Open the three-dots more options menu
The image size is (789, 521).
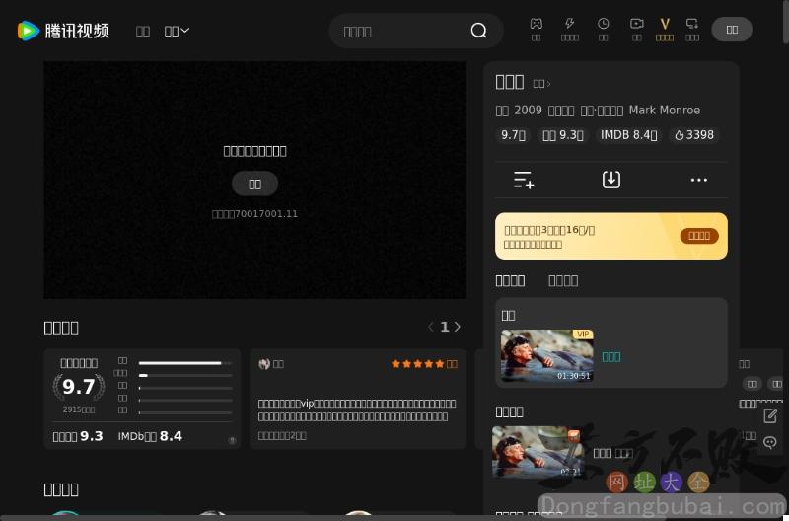699,180
